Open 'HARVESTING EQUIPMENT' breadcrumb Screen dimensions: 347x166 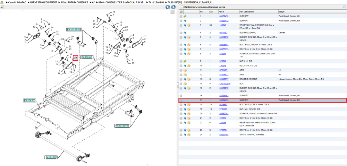point(43,2)
